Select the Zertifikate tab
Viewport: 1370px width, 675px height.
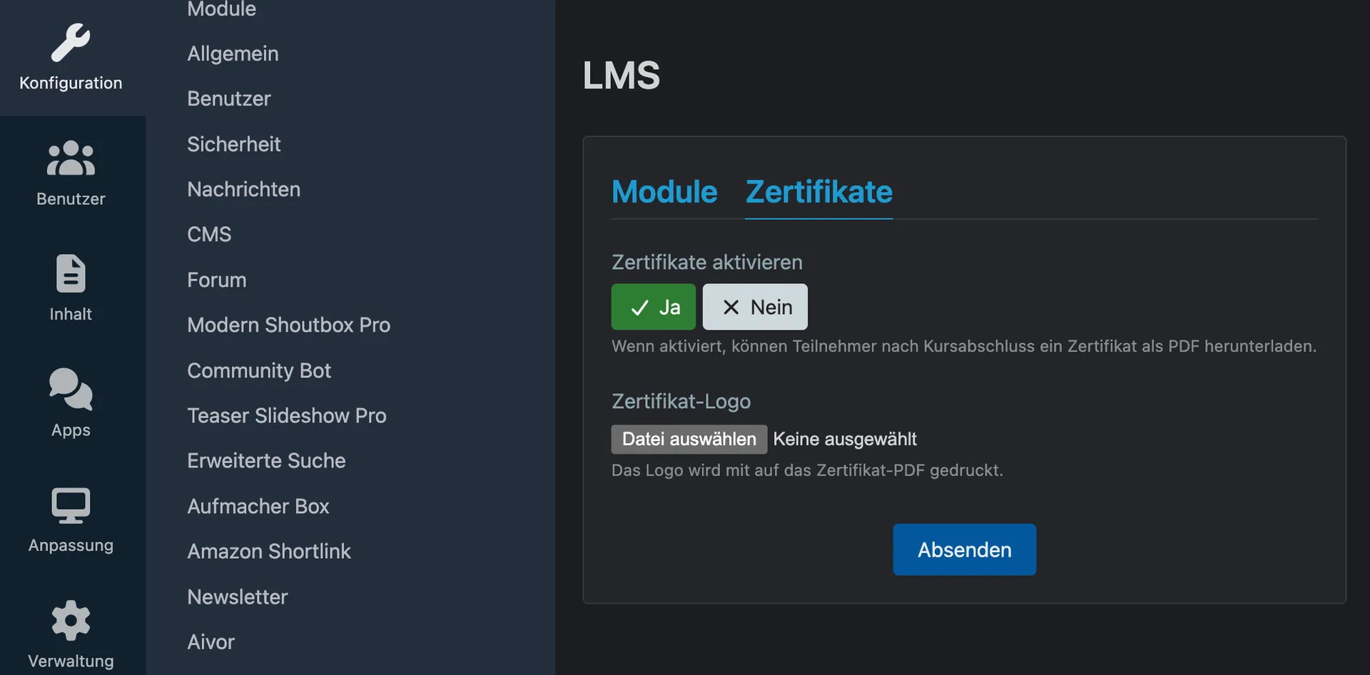(818, 192)
